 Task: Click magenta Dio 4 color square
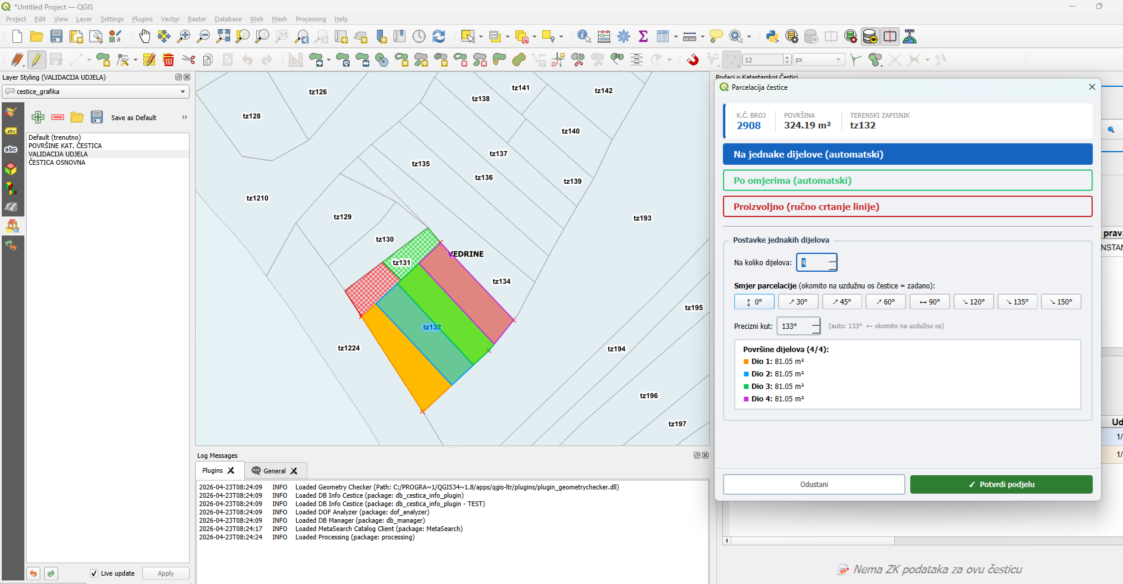click(x=746, y=399)
